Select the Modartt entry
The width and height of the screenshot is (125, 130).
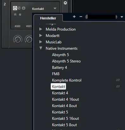click(53, 36)
